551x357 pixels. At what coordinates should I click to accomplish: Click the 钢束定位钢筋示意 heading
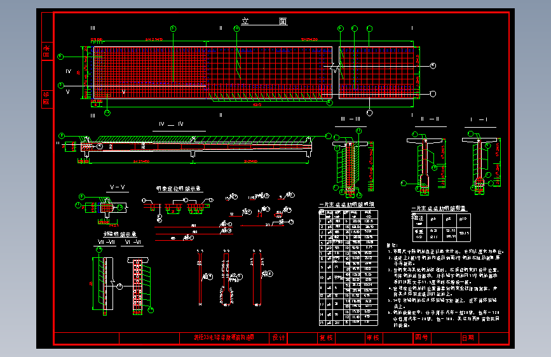(179, 189)
